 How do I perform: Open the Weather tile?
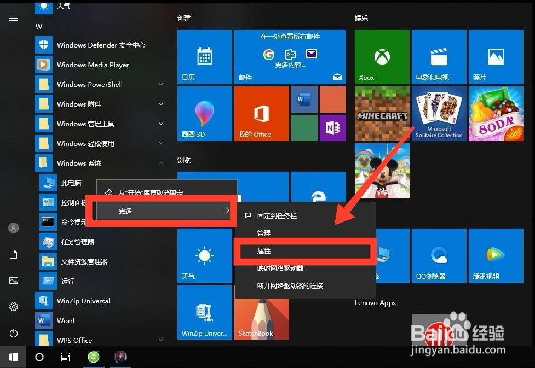pos(205,255)
